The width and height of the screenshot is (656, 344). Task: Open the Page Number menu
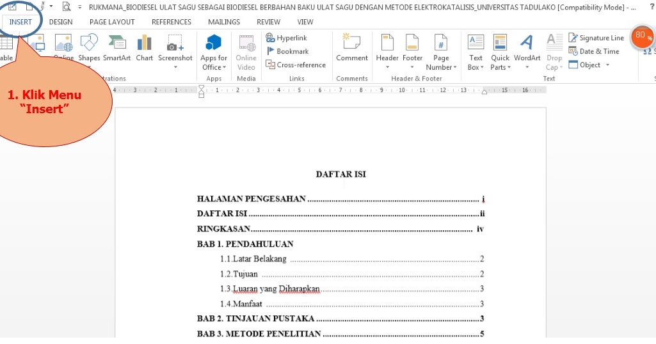click(x=441, y=52)
